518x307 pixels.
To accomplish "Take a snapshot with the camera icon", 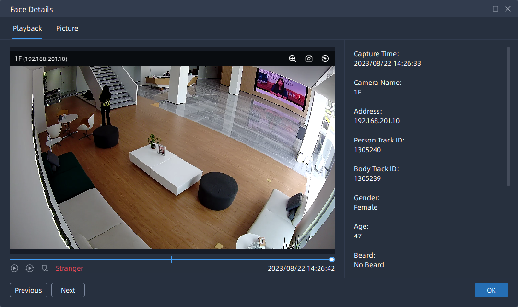I will coord(309,59).
